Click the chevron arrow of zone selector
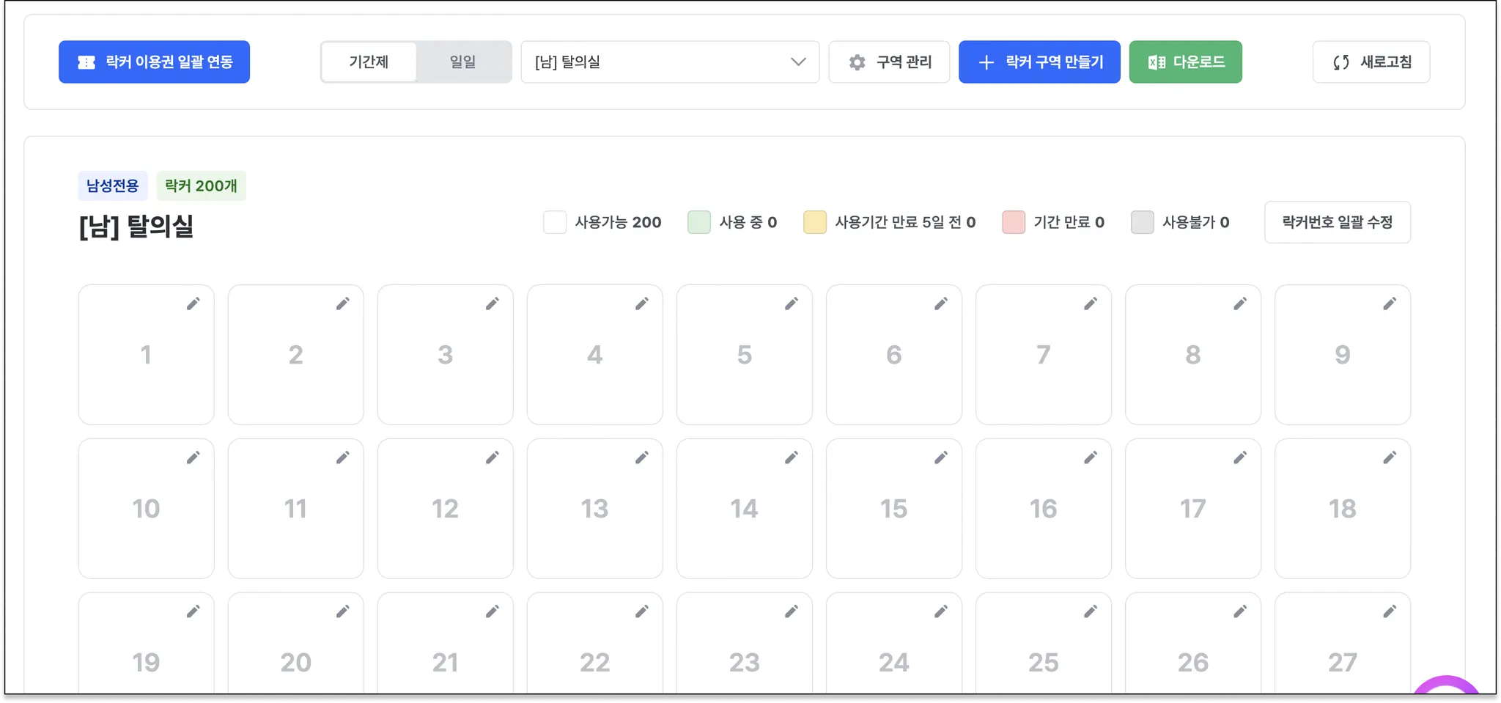The height and width of the screenshot is (703, 1501). click(x=798, y=62)
